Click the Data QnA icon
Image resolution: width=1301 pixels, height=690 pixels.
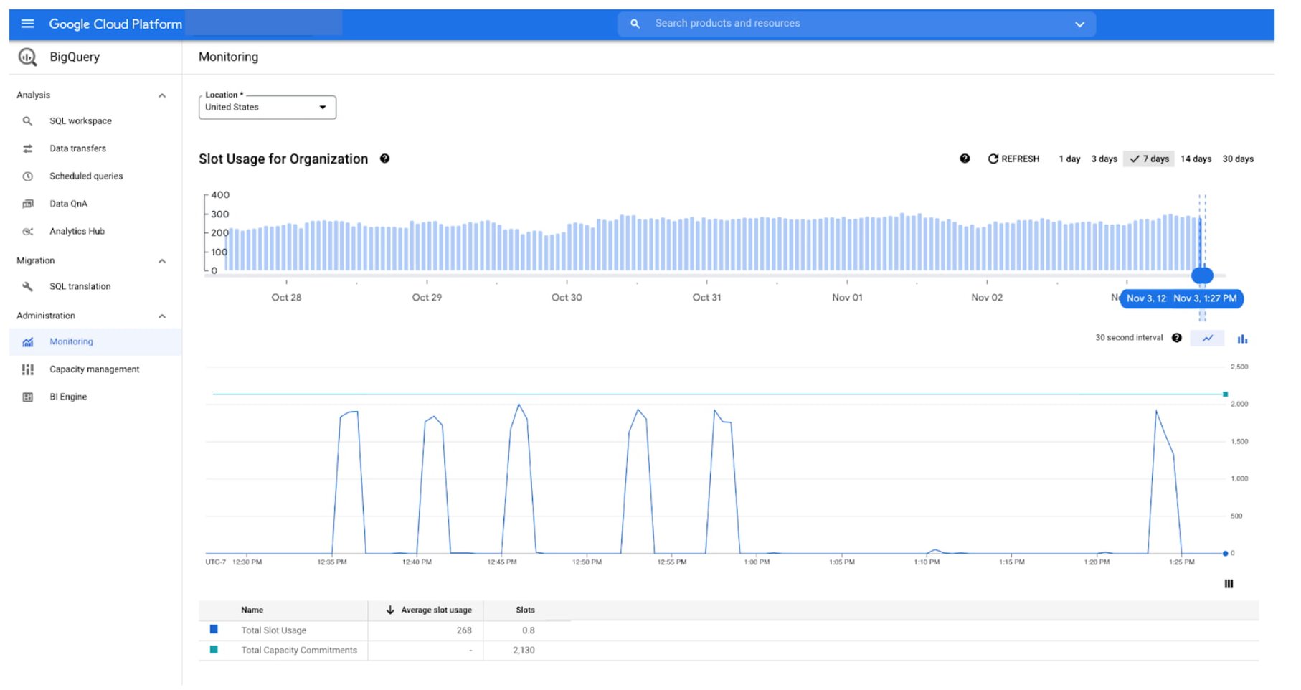coord(27,204)
